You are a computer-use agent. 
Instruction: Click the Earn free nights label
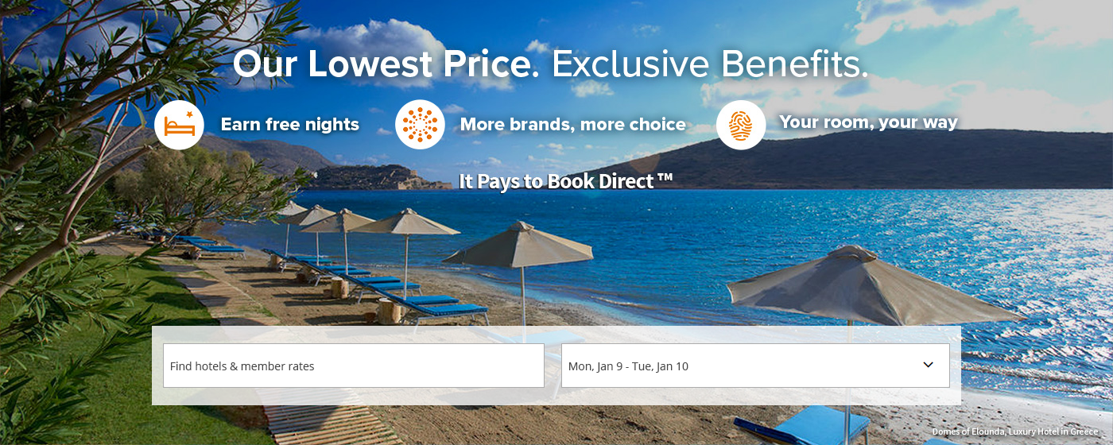(x=290, y=125)
